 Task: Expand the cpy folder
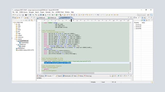click(x=15, y=24)
